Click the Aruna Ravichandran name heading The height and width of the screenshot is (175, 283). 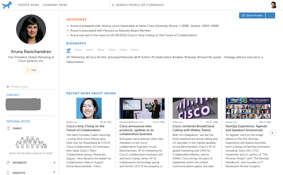pos(31,52)
